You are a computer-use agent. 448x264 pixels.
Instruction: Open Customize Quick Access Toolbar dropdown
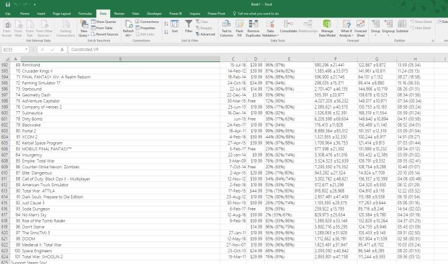pyautogui.click(x=35, y=4)
